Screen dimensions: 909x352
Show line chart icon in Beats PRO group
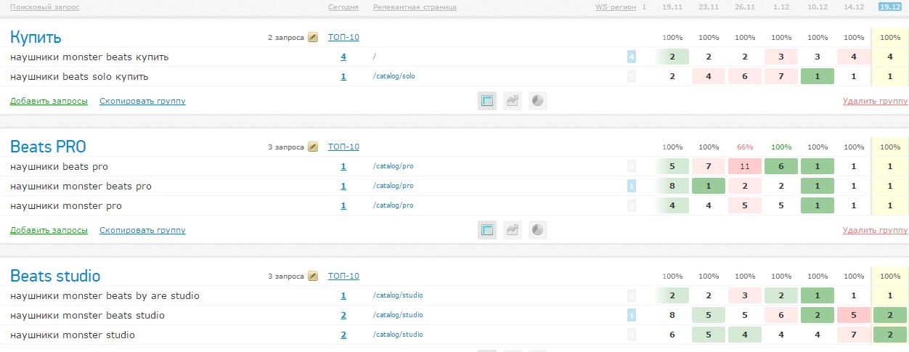[x=513, y=230]
